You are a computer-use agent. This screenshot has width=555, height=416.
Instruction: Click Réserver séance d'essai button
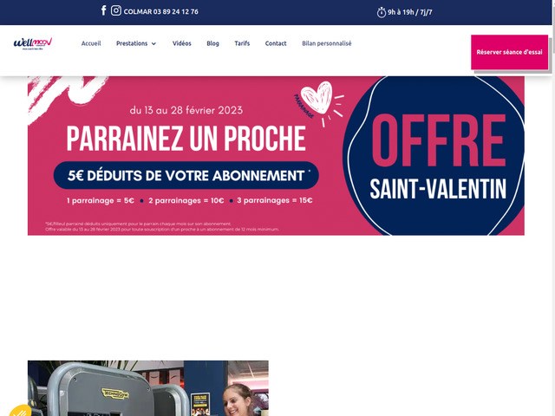click(509, 52)
